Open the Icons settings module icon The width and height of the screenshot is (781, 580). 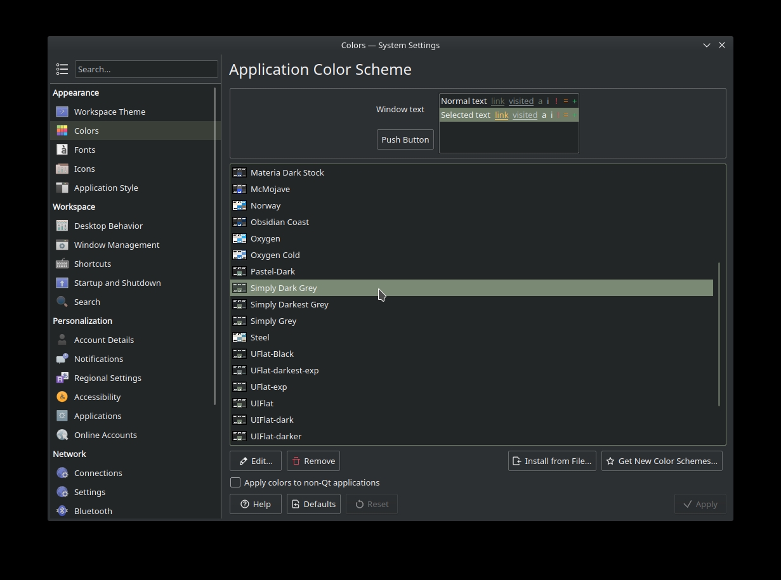click(62, 169)
